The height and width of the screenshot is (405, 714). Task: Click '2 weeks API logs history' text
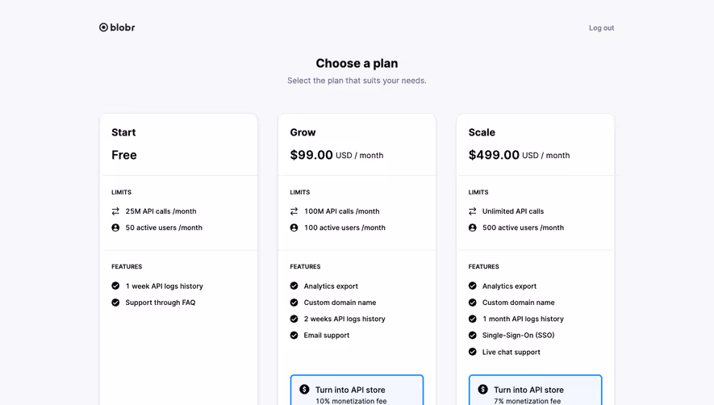tap(344, 319)
